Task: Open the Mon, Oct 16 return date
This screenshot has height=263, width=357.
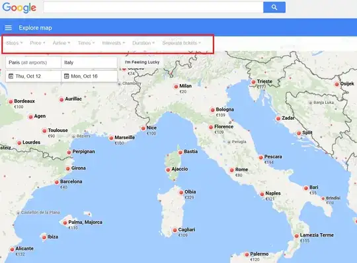Action: pyautogui.click(x=89, y=76)
